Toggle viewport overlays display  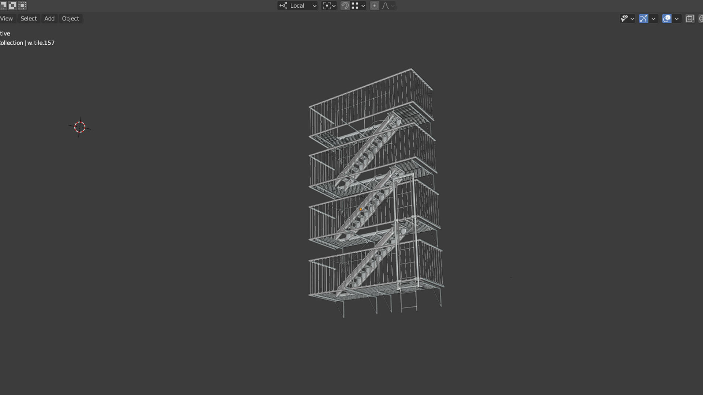667,19
